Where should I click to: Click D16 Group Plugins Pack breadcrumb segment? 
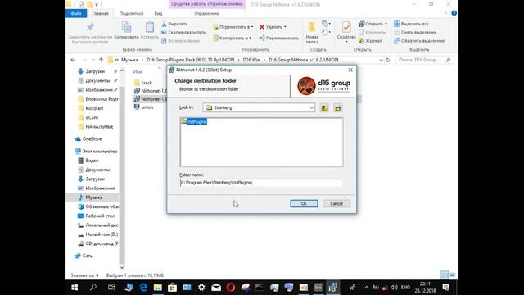190,60
